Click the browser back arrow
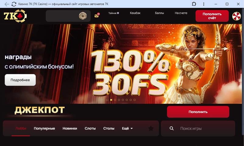The width and height of the screenshot is (244, 146). click(x=7, y=4)
